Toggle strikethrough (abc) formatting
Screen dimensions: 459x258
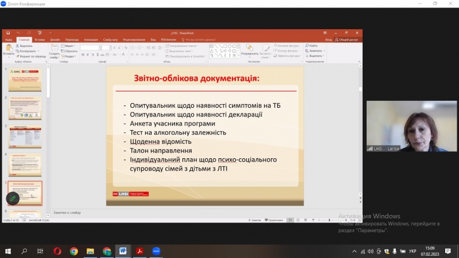[102, 54]
